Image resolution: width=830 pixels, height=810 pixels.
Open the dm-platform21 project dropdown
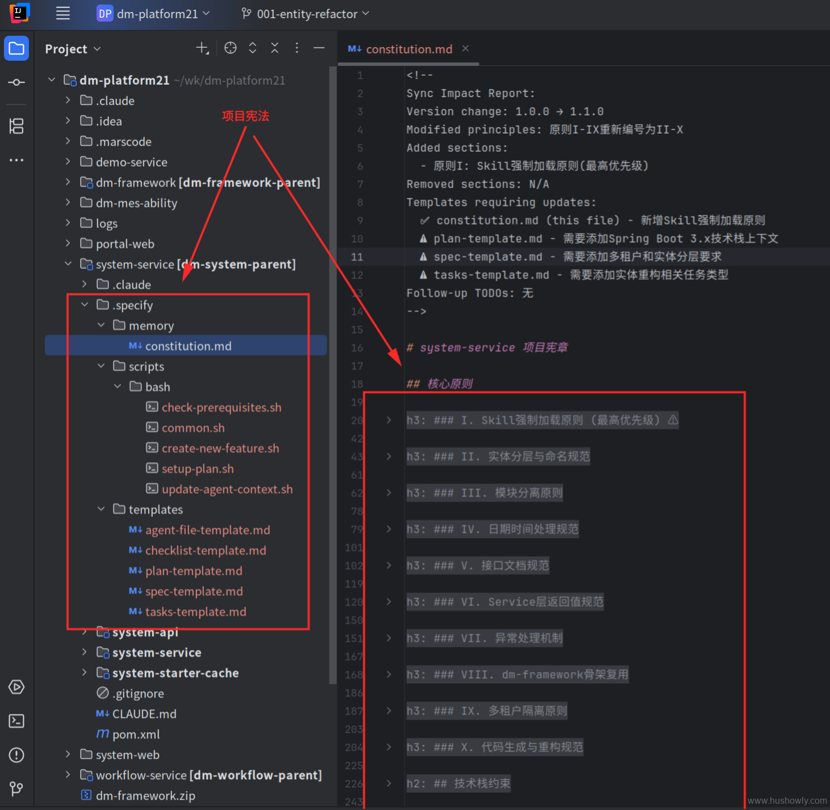(153, 14)
